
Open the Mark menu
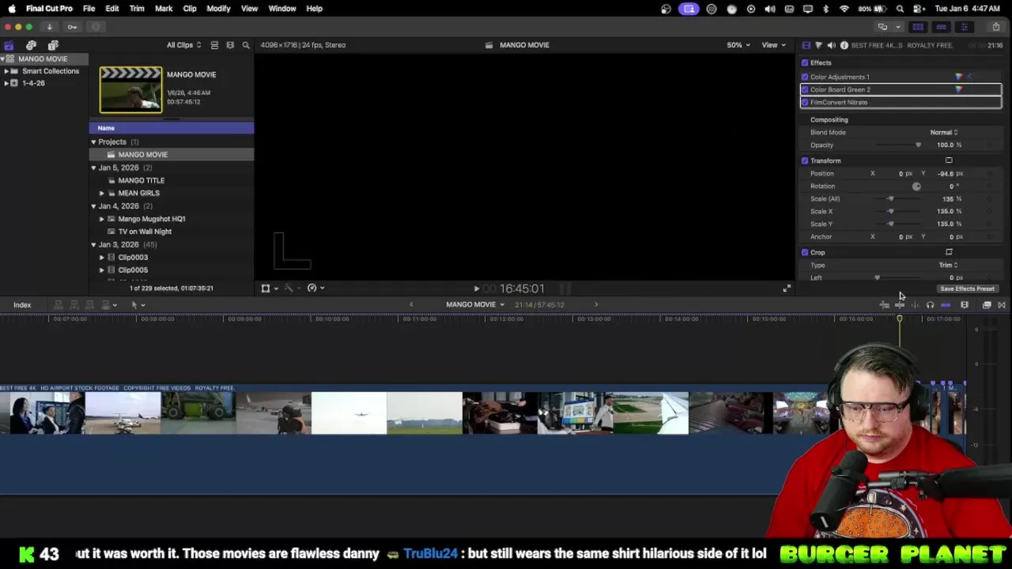(164, 9)
